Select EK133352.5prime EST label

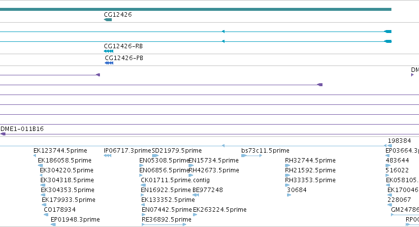168,200
